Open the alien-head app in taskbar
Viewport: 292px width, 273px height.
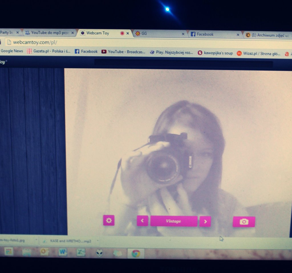(x=100, y=253)
